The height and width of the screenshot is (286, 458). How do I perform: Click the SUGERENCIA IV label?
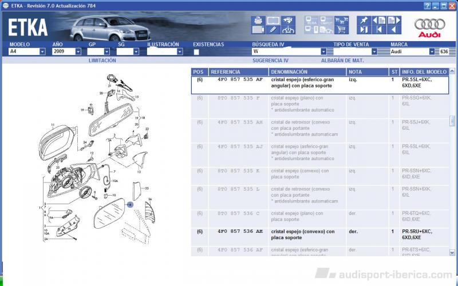click(270, 61)
